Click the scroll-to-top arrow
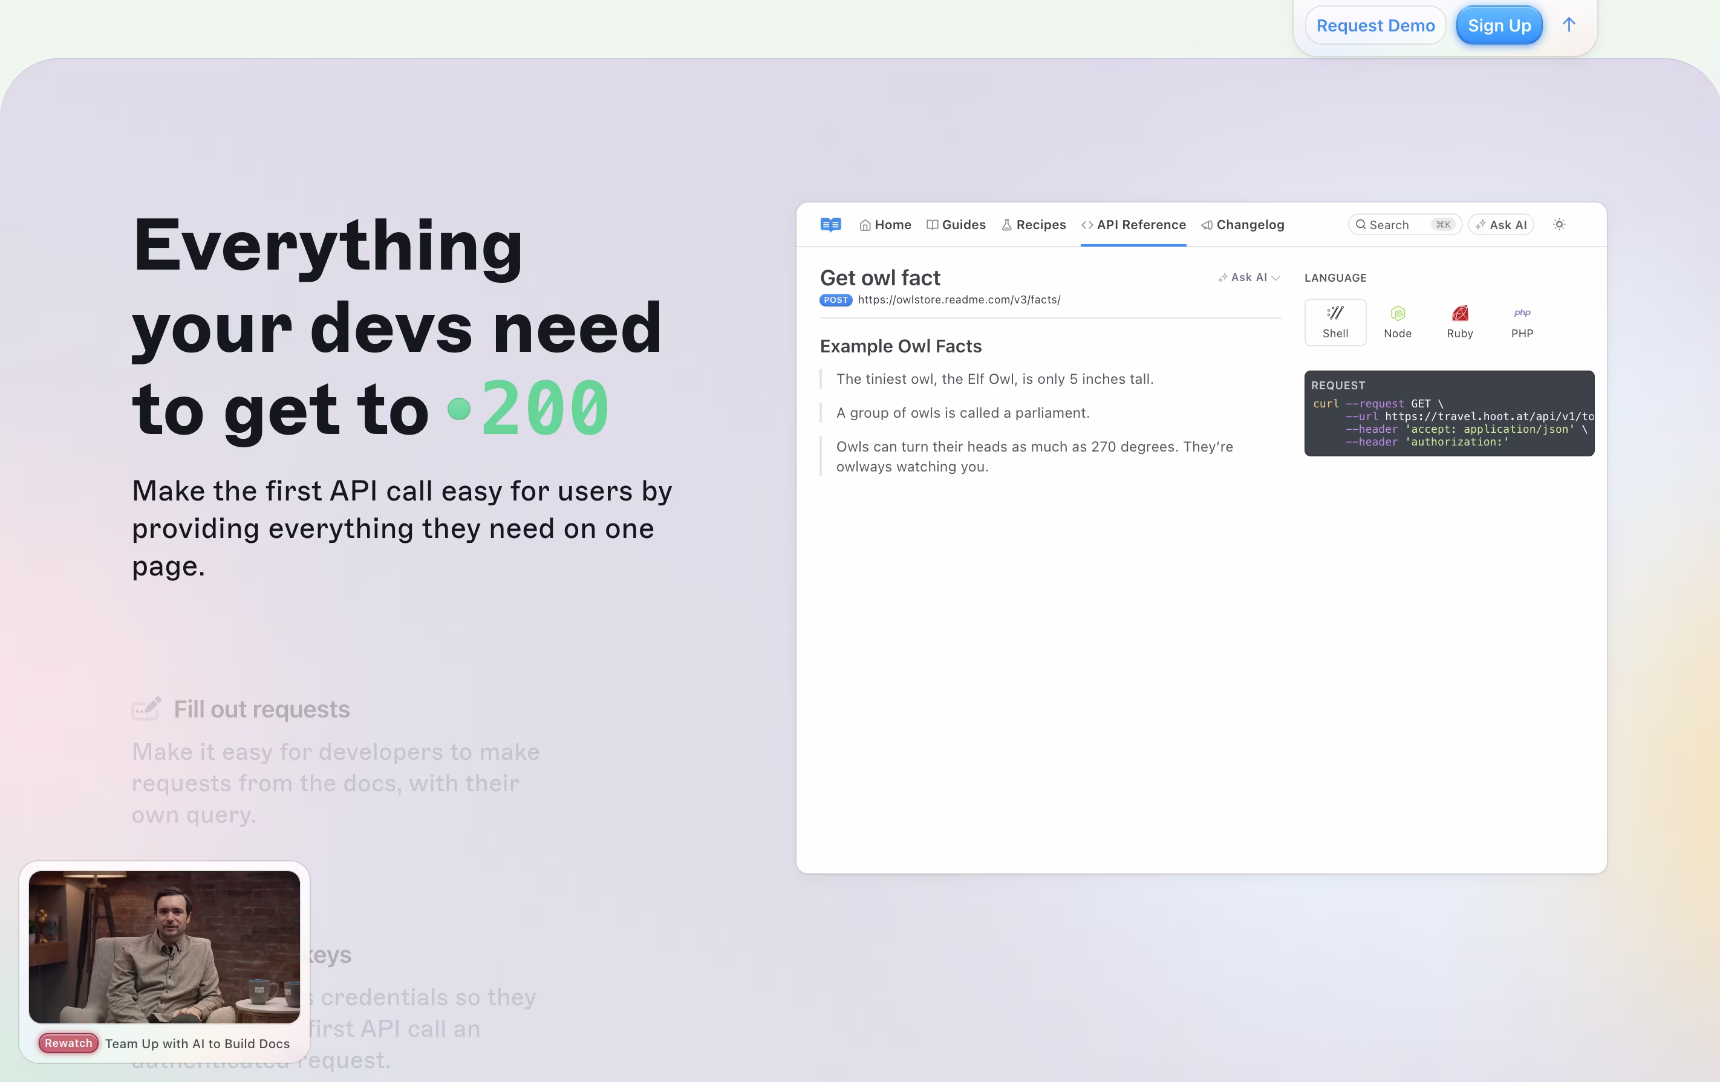The height and width of the screenshot is (1082, 1720). (x=1569, y=25)
